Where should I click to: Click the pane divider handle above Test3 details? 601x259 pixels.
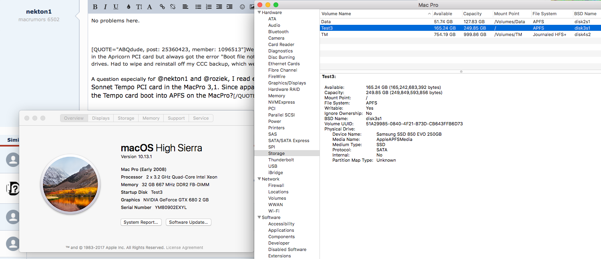pyautogui.click(x=461, y=72)
